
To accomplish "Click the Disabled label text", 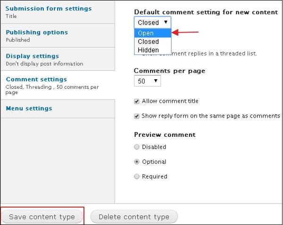I will [x=154, y=147].
